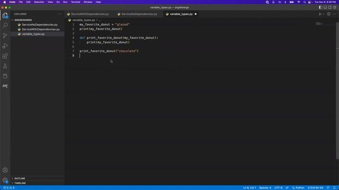Open the Run and Debug view
Viewport: 339px width, 190px height.
pos(5,46)
